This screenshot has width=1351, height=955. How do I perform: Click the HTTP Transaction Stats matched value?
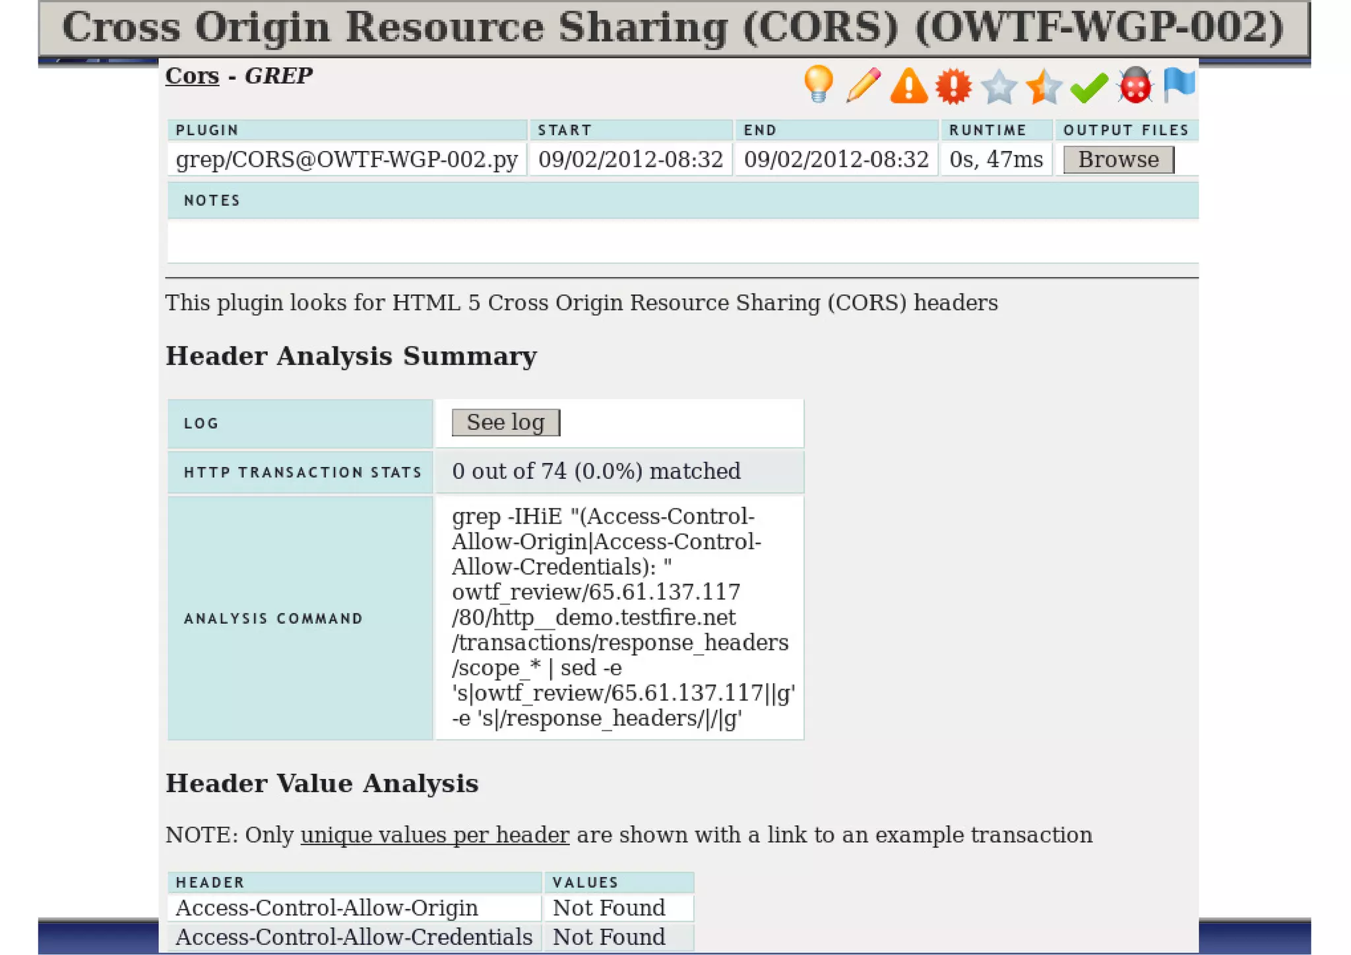pos(596,472)
